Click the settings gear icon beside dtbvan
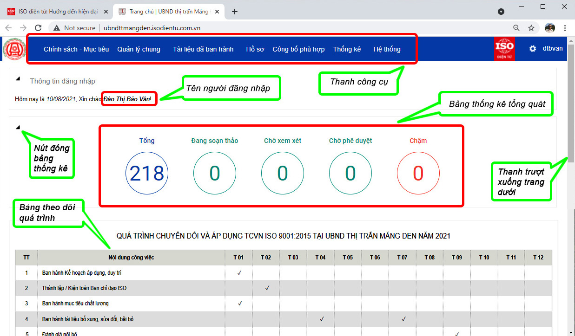Viewport: 575px width, 336px height. [533, 49]
